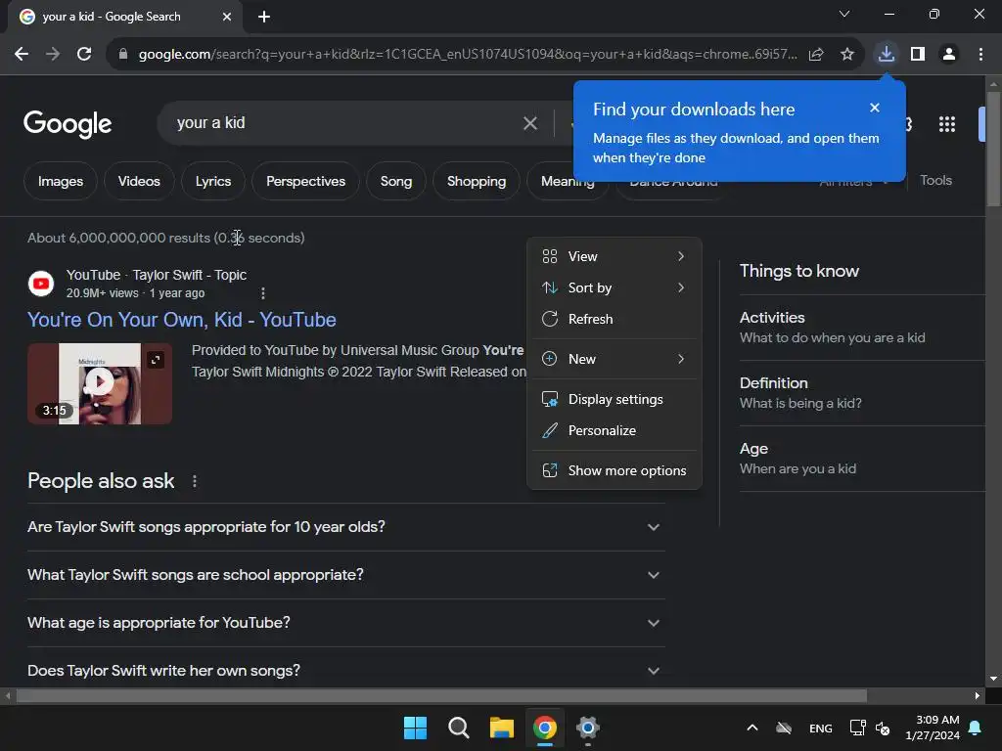The image size is (1002, 751).
Task: Click Chrome icon in taskbar
Action: pyautogui.click(x=544, y=728)
